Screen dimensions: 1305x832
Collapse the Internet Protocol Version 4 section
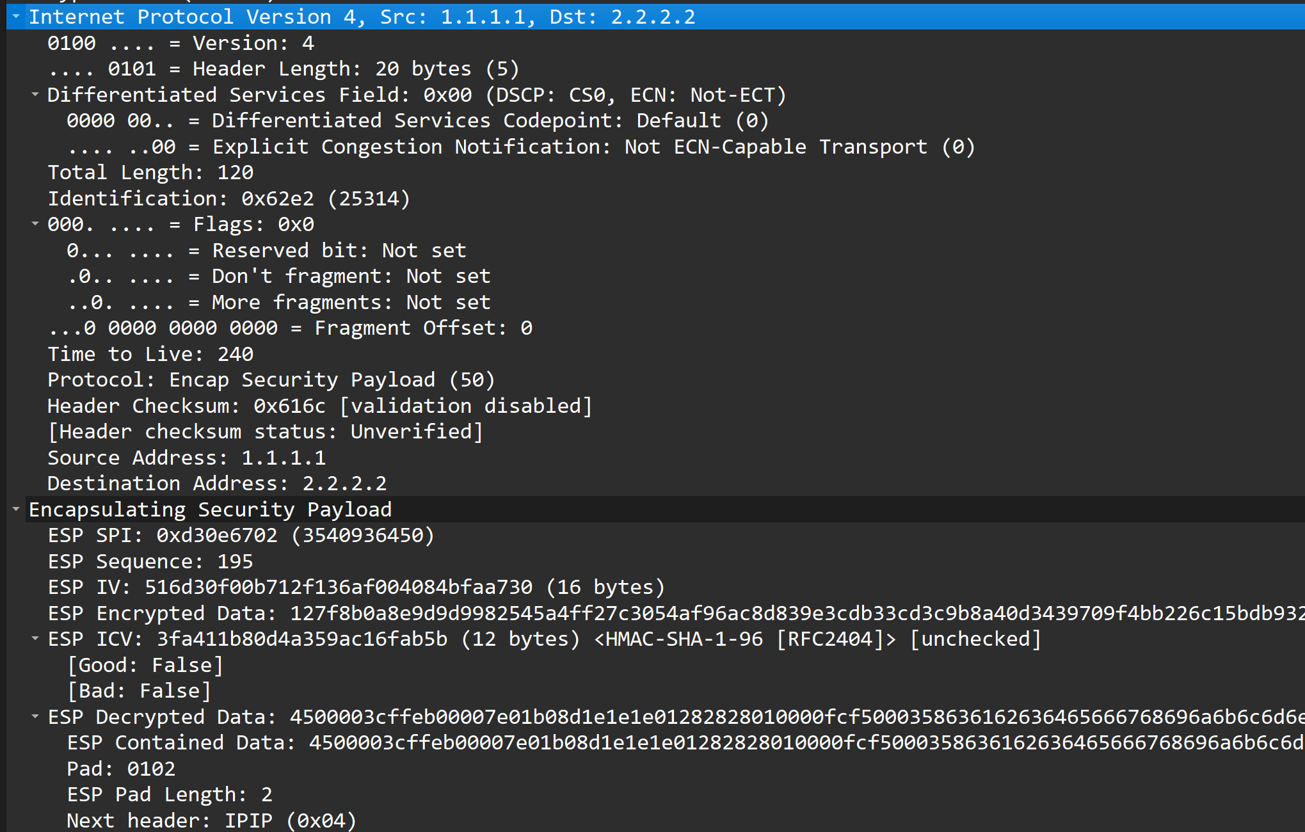16,16
